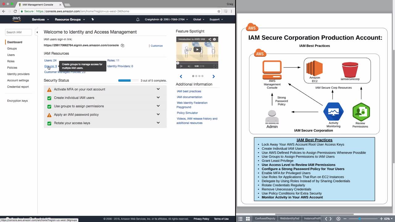Click the circled-A icon in the diagram bottom bar

point(338,219)
